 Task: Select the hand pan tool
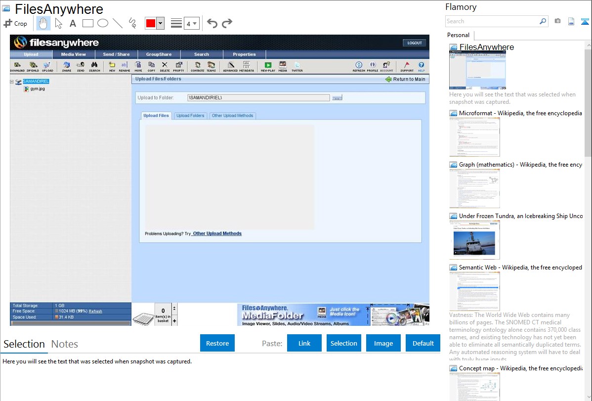point(43,23)
